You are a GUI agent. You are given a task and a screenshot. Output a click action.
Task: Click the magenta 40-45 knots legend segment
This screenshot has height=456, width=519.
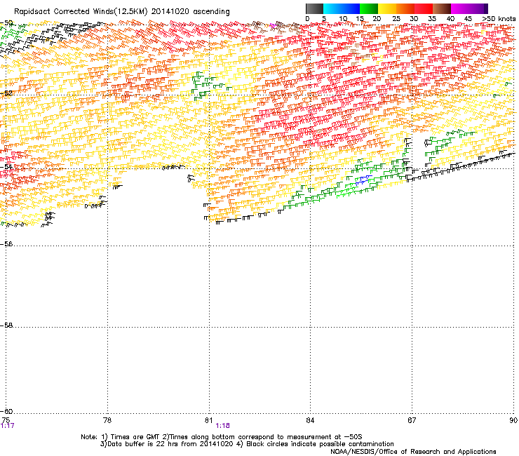460,8
